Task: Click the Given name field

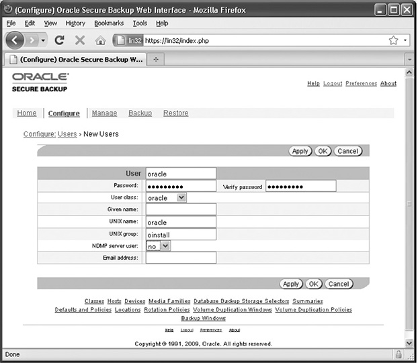Action: [181, 209]
